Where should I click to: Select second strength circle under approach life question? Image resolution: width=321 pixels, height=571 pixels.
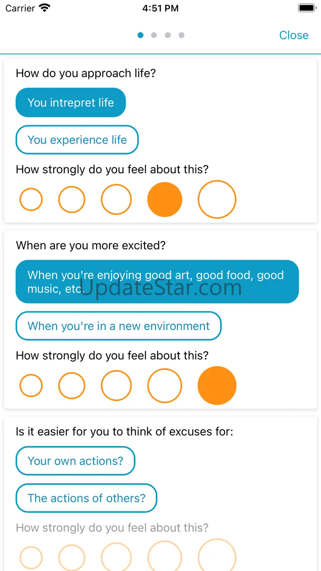point(72,200)
